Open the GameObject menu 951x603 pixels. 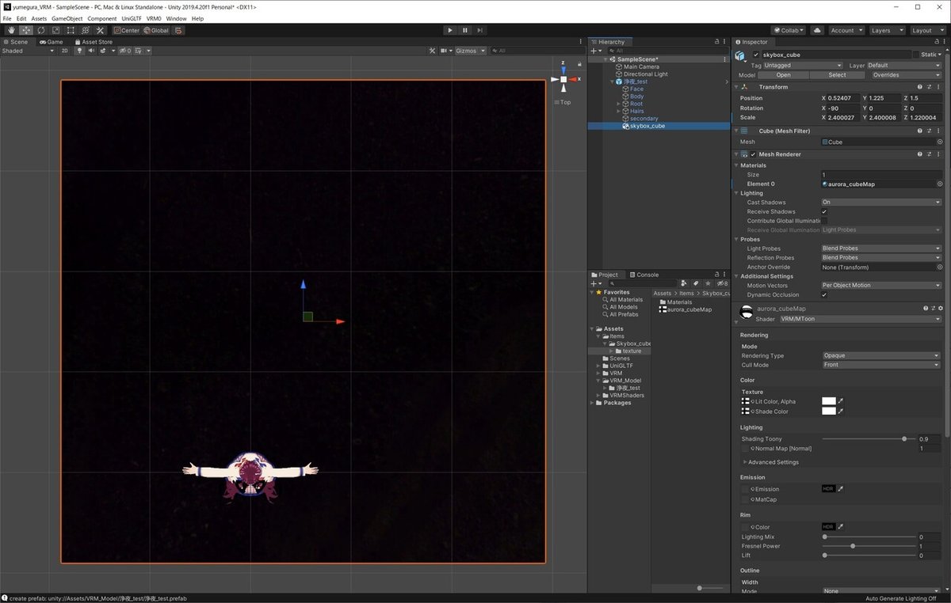67,18
